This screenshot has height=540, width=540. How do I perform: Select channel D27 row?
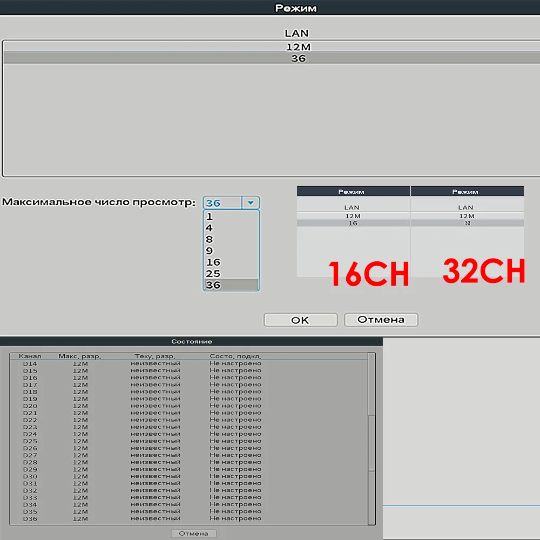[188, 455]
